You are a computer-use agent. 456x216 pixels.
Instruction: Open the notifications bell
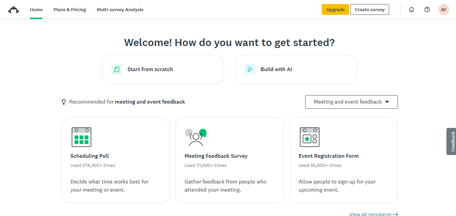pyautogui.click(x=412, y=9)
